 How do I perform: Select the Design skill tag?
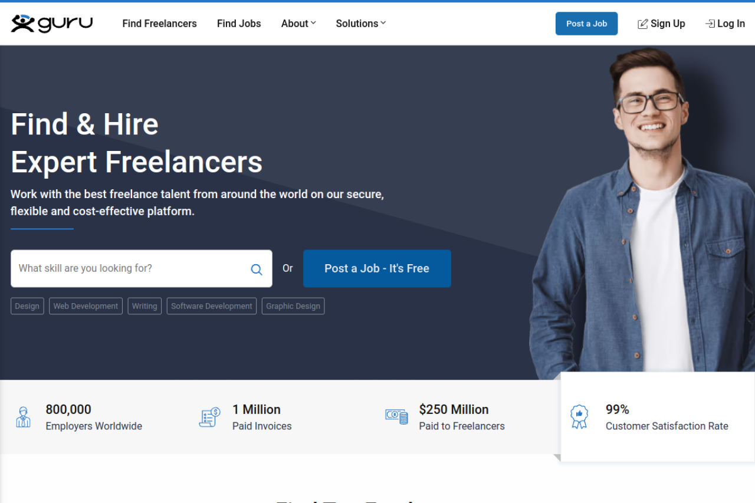tap(27, 306)
